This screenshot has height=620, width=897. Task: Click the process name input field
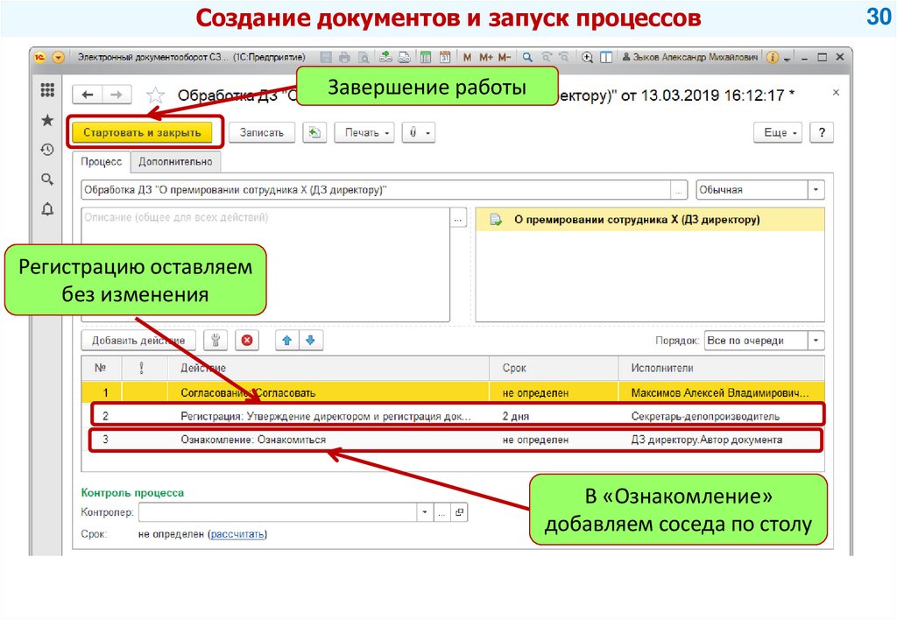376,190
